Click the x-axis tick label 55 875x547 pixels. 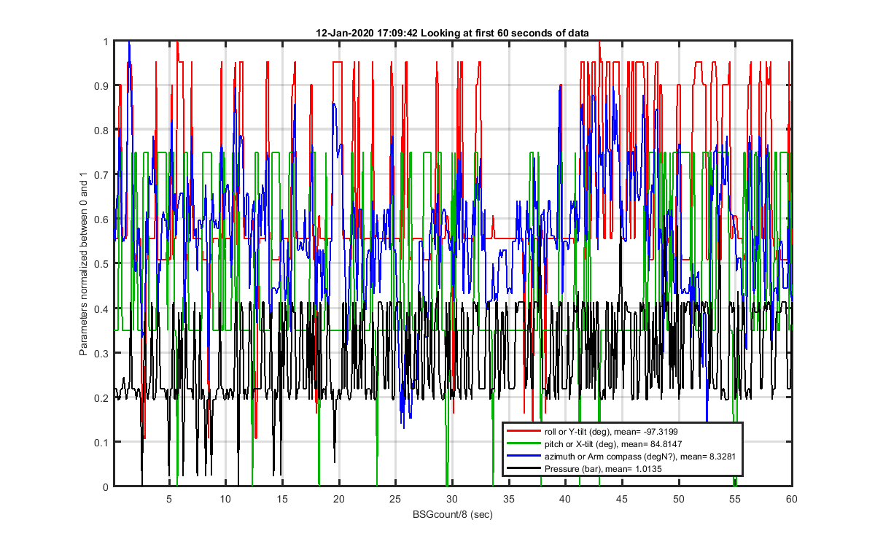point(735,499)
